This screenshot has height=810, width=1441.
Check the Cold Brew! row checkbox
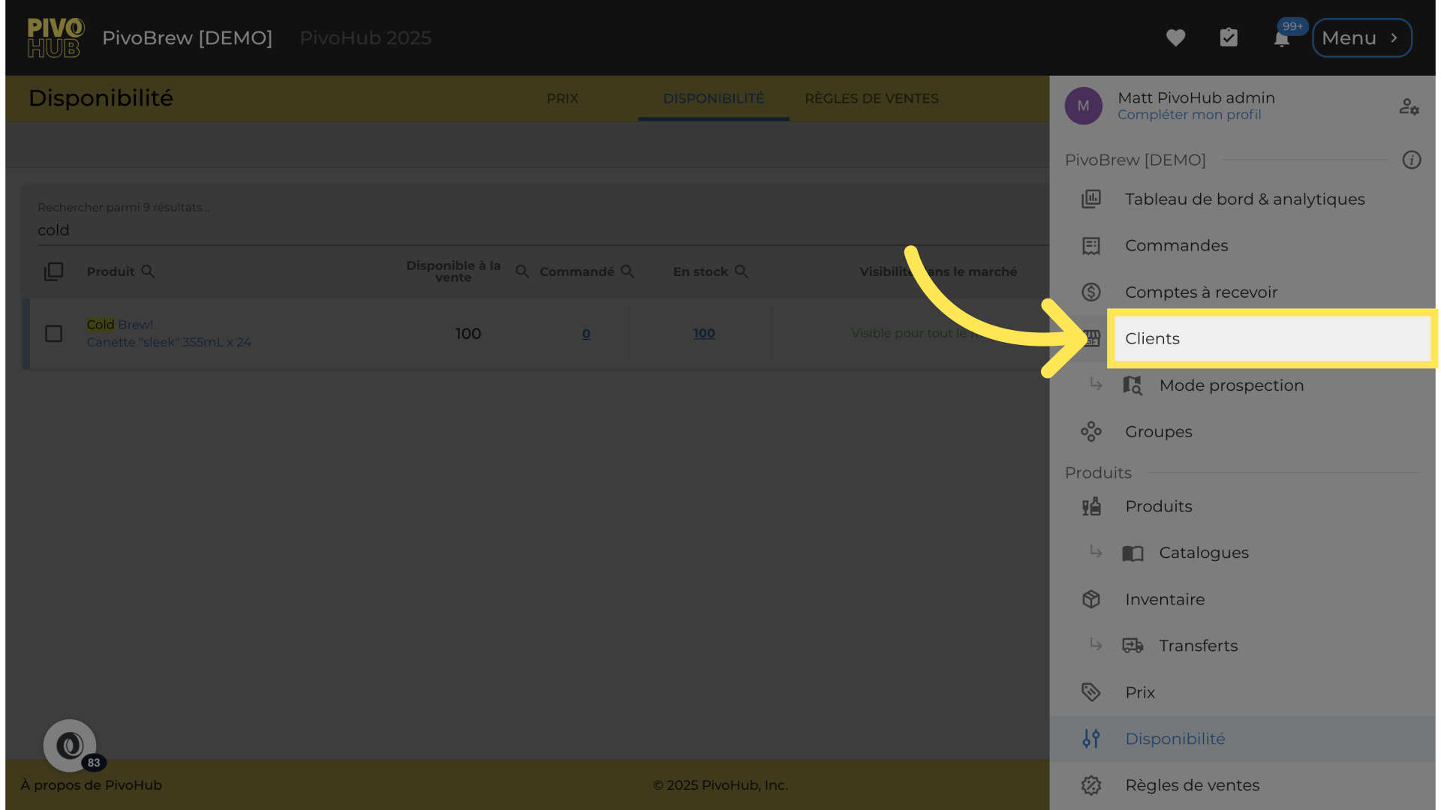[53, 334]
